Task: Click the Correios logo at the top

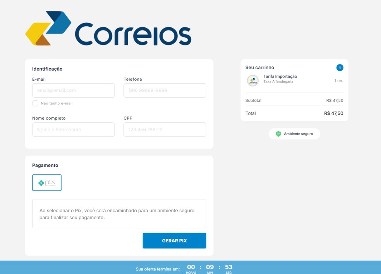Action: point(108,28)
